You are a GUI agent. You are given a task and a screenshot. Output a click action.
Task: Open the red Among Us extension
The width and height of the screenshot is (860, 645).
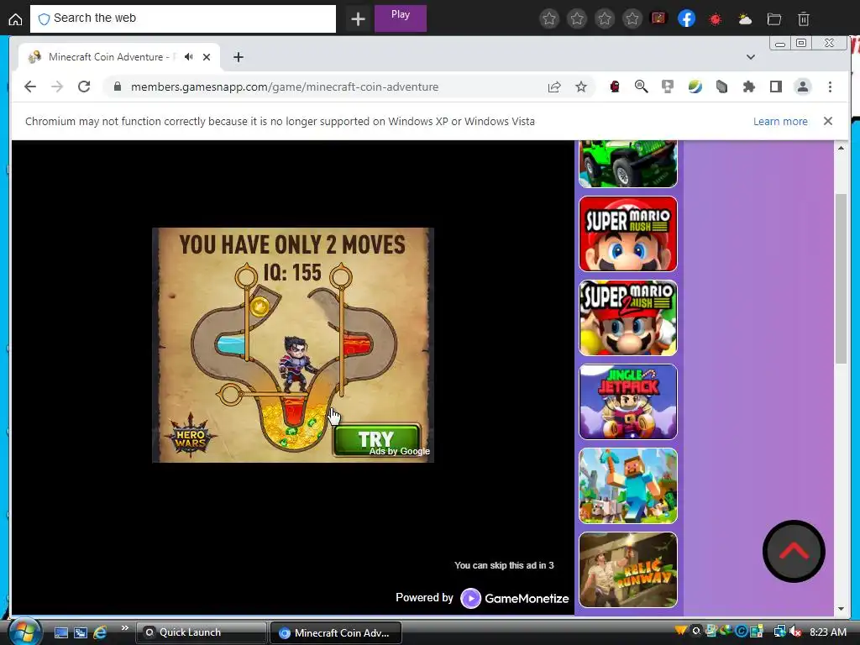pyautogui.click(x=614, y=87)
